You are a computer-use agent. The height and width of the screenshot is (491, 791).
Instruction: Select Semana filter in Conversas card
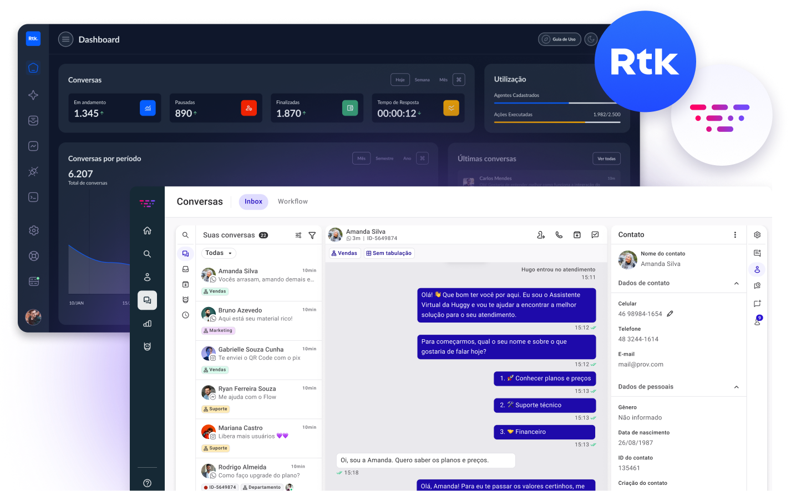click(422, 80)
